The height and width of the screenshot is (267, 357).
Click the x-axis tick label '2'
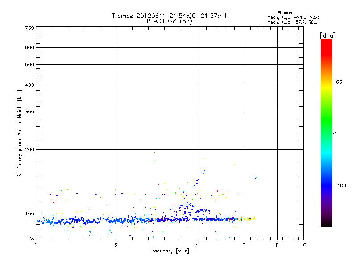pos(116,245)
